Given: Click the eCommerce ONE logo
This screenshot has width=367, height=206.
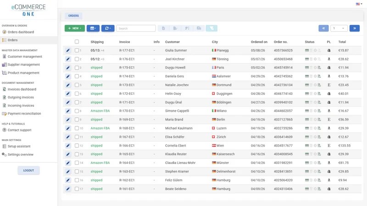Looking at the screenshot, I should coord(28,10).
